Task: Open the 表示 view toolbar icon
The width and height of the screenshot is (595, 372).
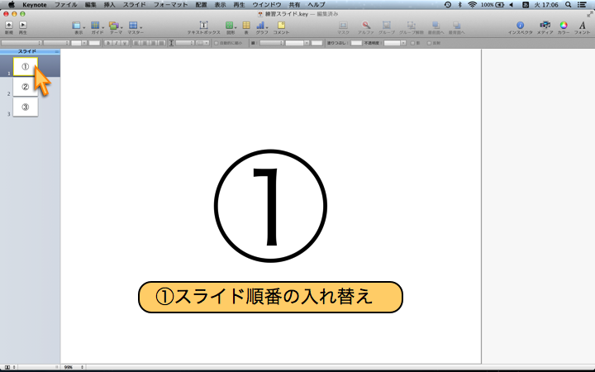Action: coord(78,27)
